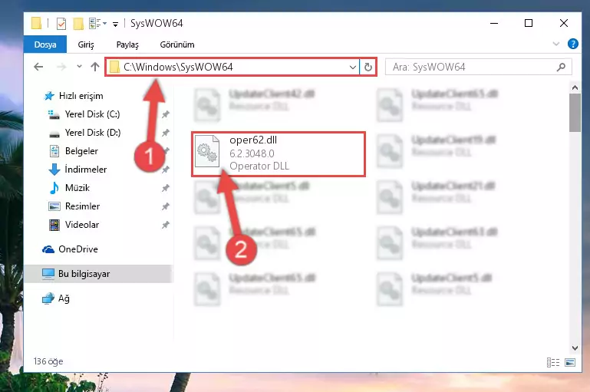Screen dimensions: 590x392
Task: Expand the ribbon with the chevron
Action: [555, 44]
